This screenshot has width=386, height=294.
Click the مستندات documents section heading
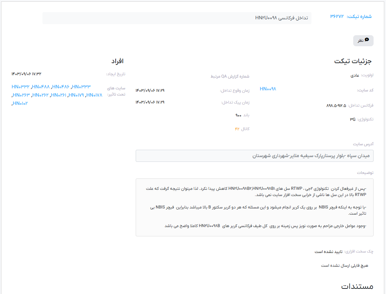[x=357, y=286]
